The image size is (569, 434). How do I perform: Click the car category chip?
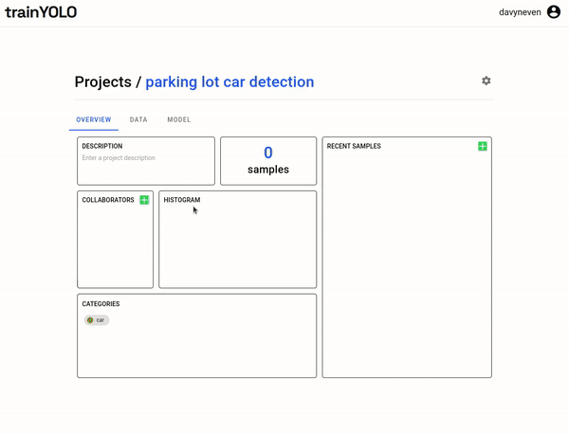(x=97, y=320)
